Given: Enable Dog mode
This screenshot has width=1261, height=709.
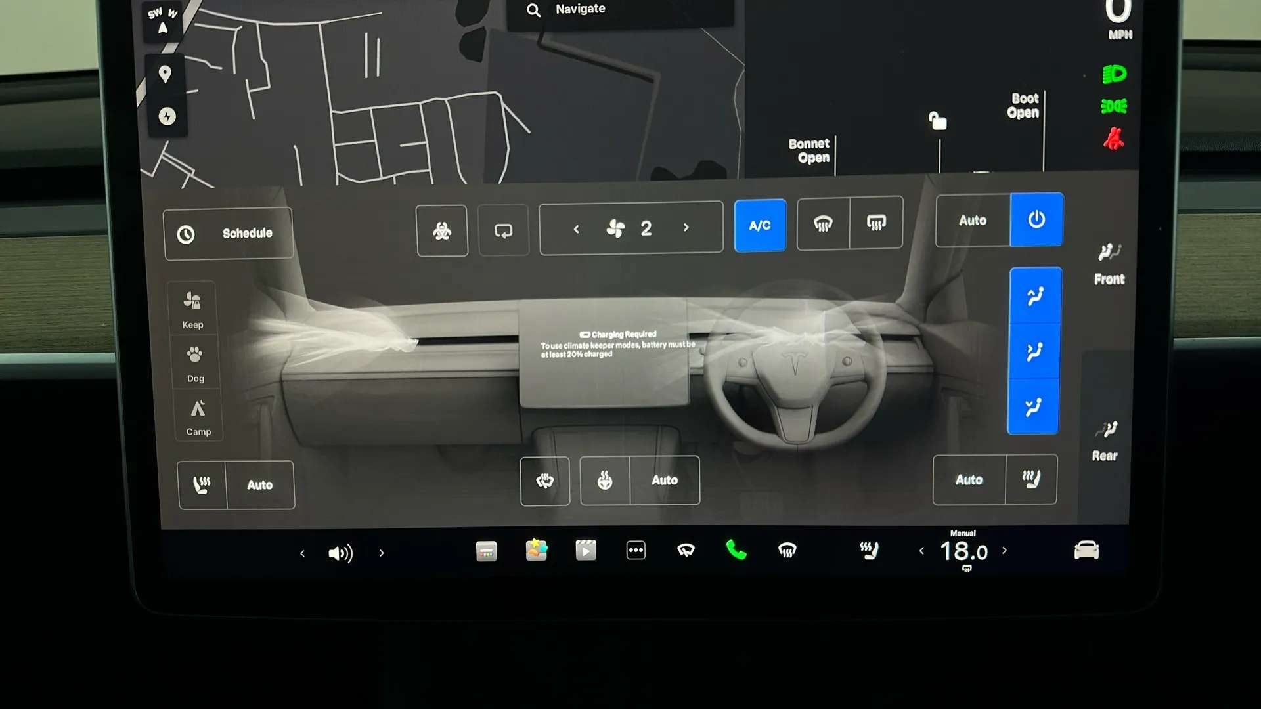Looking at the screenshot, I should pyautogui.click(x=195, y=363).
